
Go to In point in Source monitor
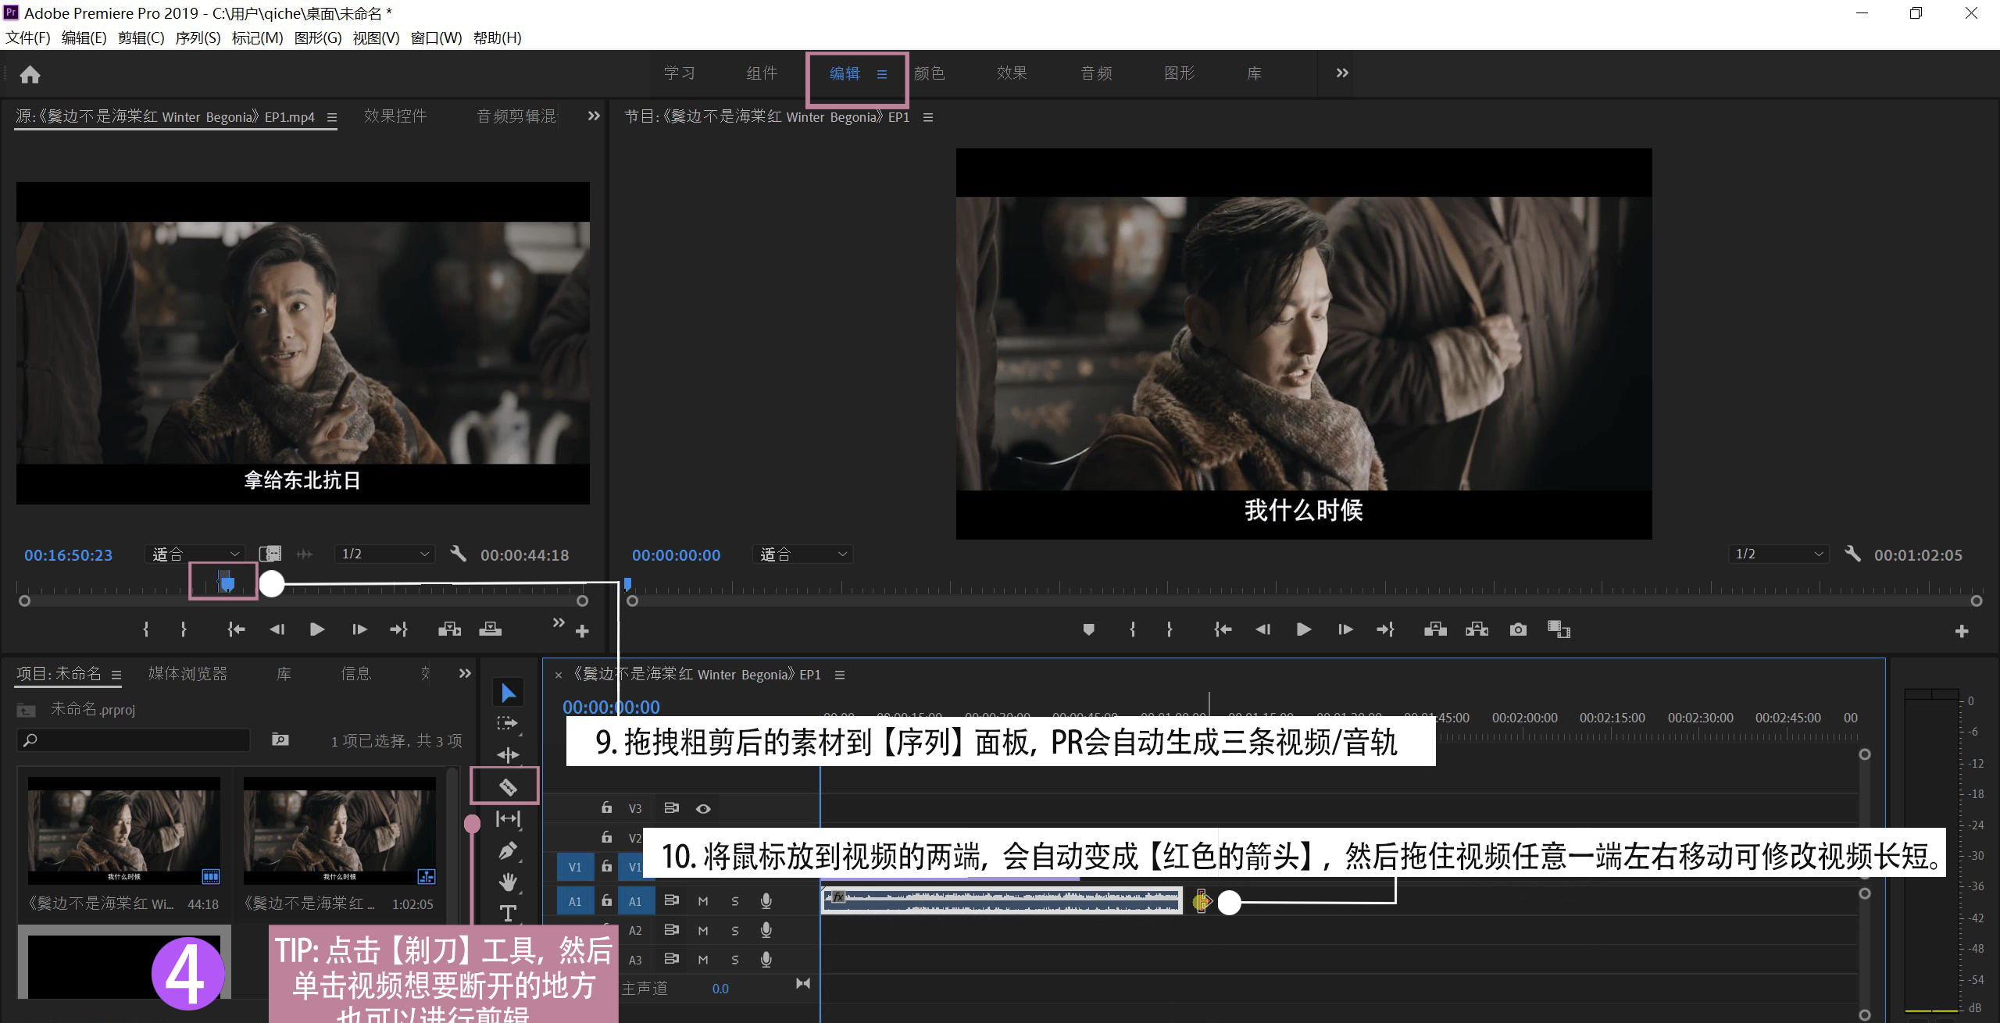236,629
